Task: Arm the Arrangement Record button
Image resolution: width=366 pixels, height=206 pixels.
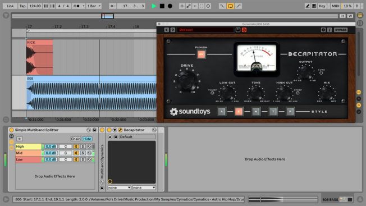Action: point(170,6)
